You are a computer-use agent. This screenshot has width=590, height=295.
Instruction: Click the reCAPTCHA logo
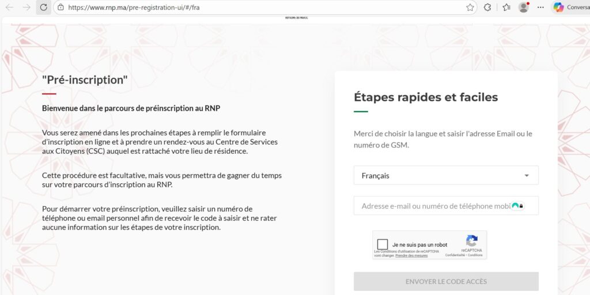(472, 241)
